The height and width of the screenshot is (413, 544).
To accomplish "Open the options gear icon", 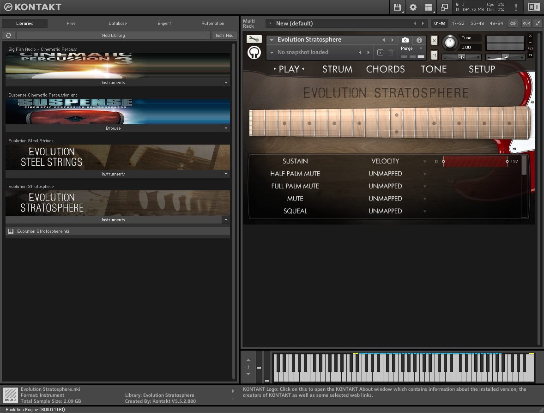I will click(413, 7).
